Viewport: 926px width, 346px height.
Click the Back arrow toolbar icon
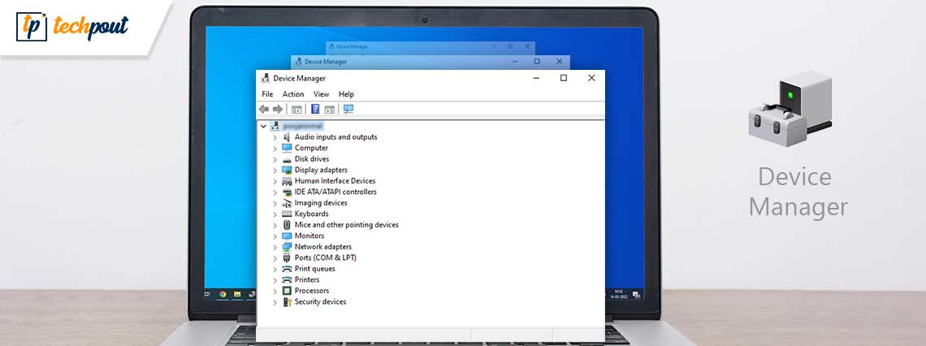click(264, 109)
